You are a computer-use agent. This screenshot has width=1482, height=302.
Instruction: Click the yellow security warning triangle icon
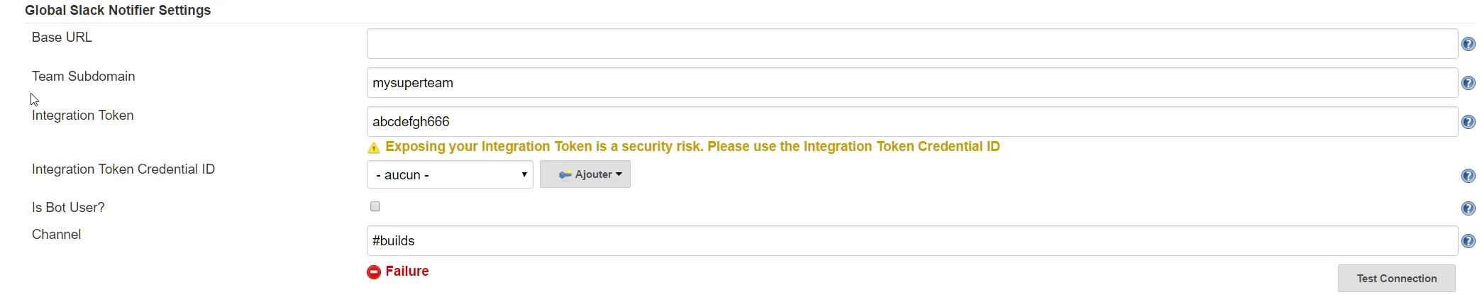[373, 147]
